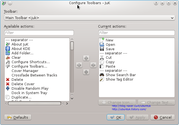Image resolution: width=179 pixels, height=125 pixels.
Task: Move selected action up with up arrow
Action: tap(86, 58)
